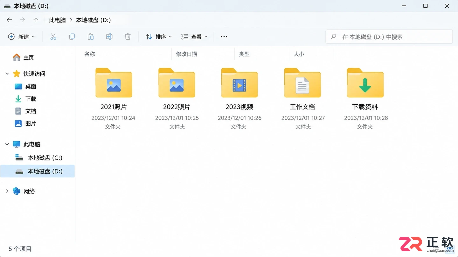This screenshot has height=257, width=458.
Task: Open the 查看 view dropdown
Action: point(194,37)
